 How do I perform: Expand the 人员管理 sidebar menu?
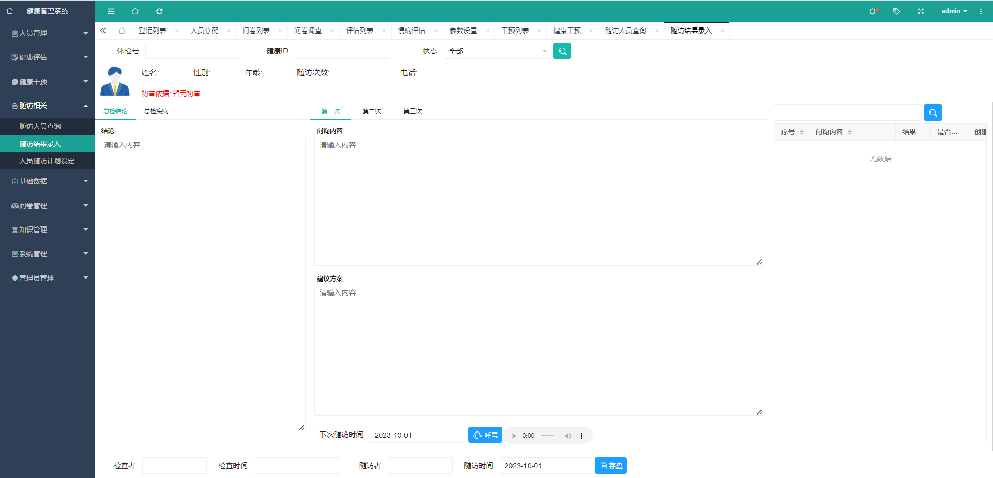pyautogui.click(x=48, y=33)
